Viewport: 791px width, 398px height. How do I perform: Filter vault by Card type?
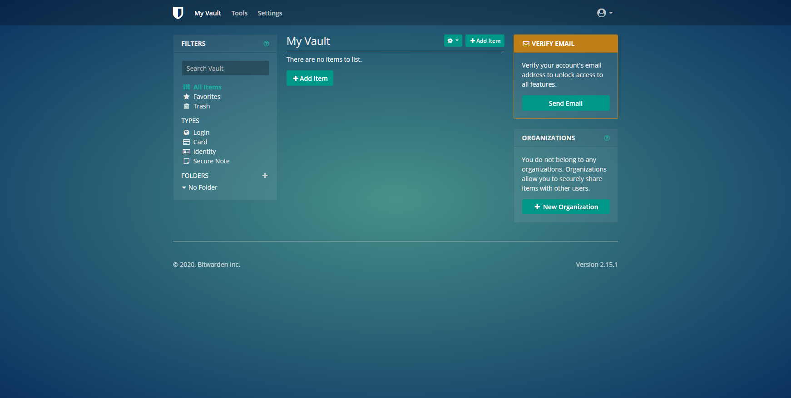(x=200, y=142)
